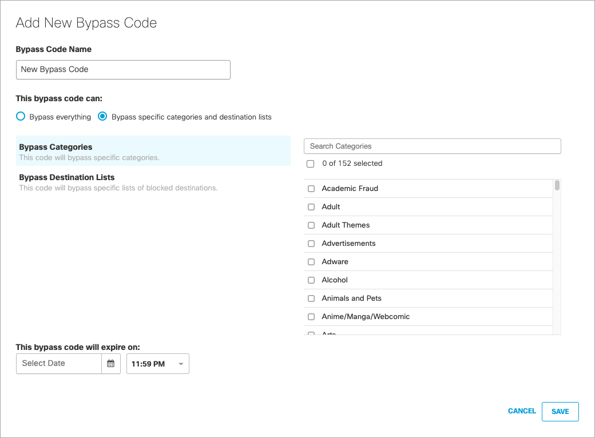Click the Search Categories field

pos(432,146)
